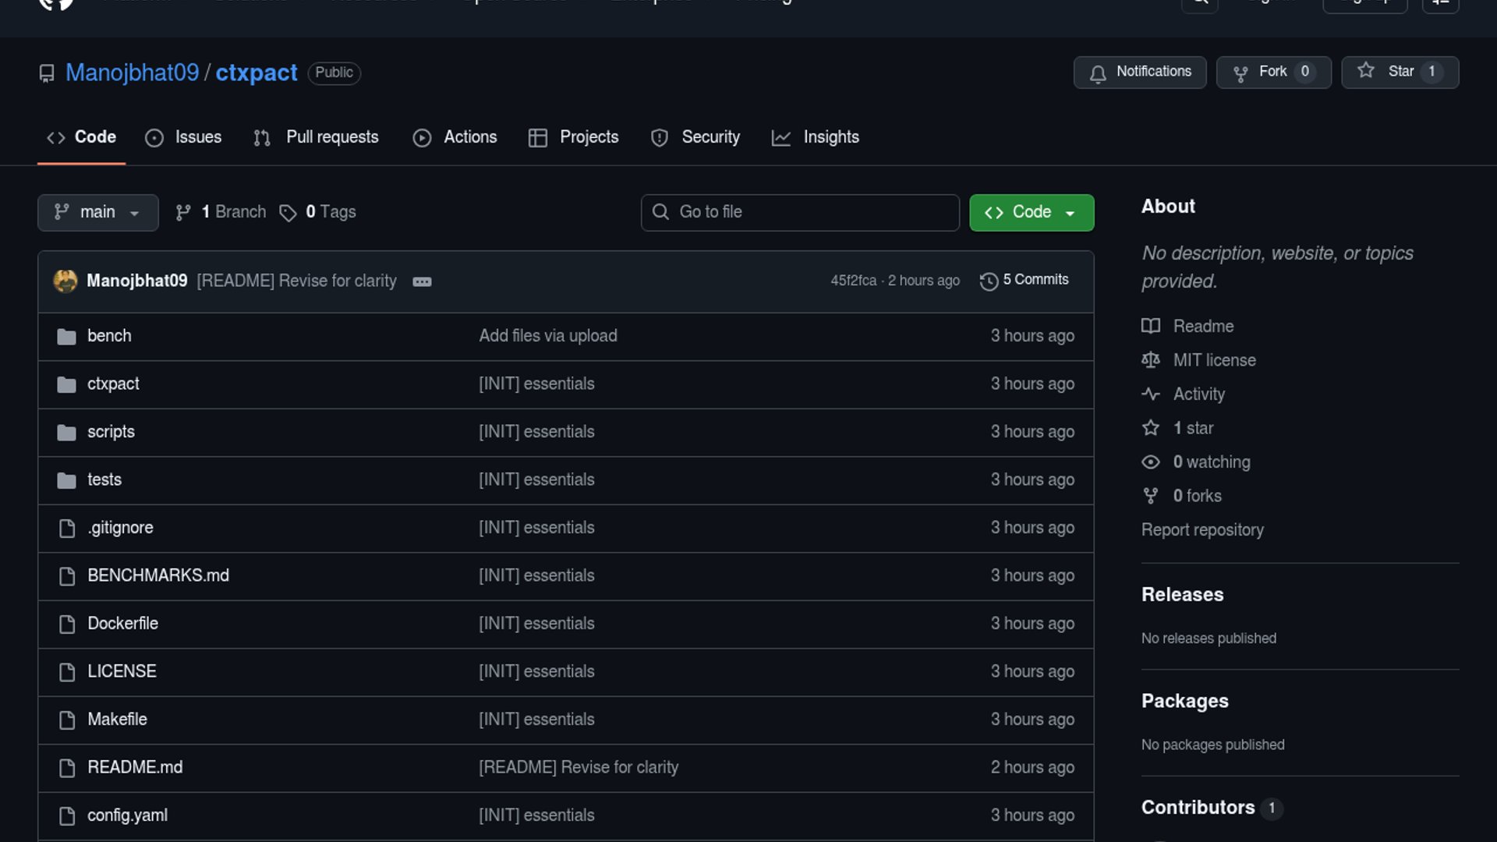Click Report repository link

[1202, 530]
